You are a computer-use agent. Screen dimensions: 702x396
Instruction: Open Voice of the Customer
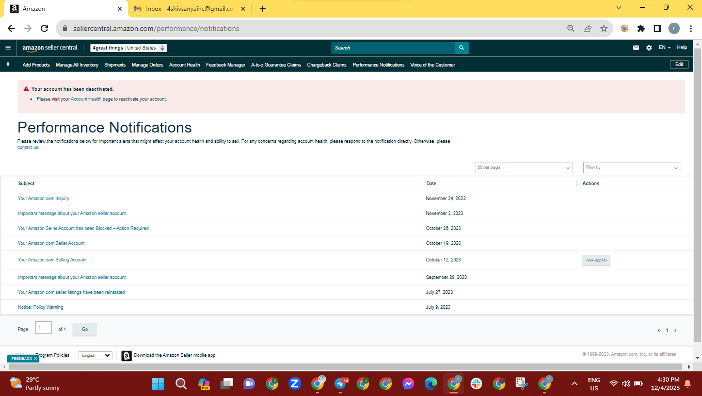433,65
